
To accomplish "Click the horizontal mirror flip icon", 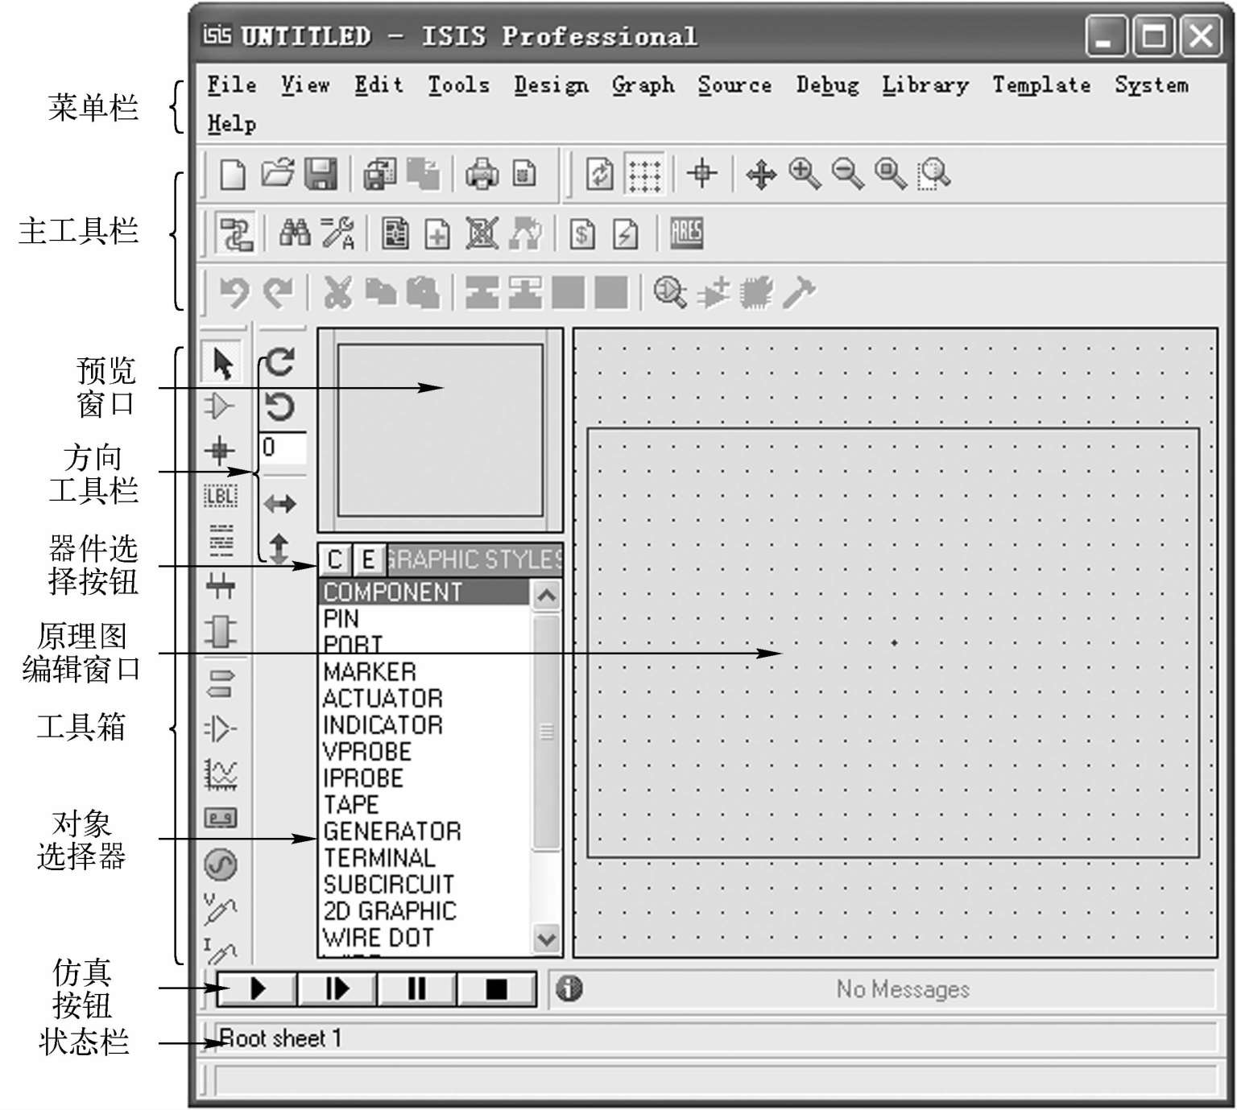I will click(279, 505).
